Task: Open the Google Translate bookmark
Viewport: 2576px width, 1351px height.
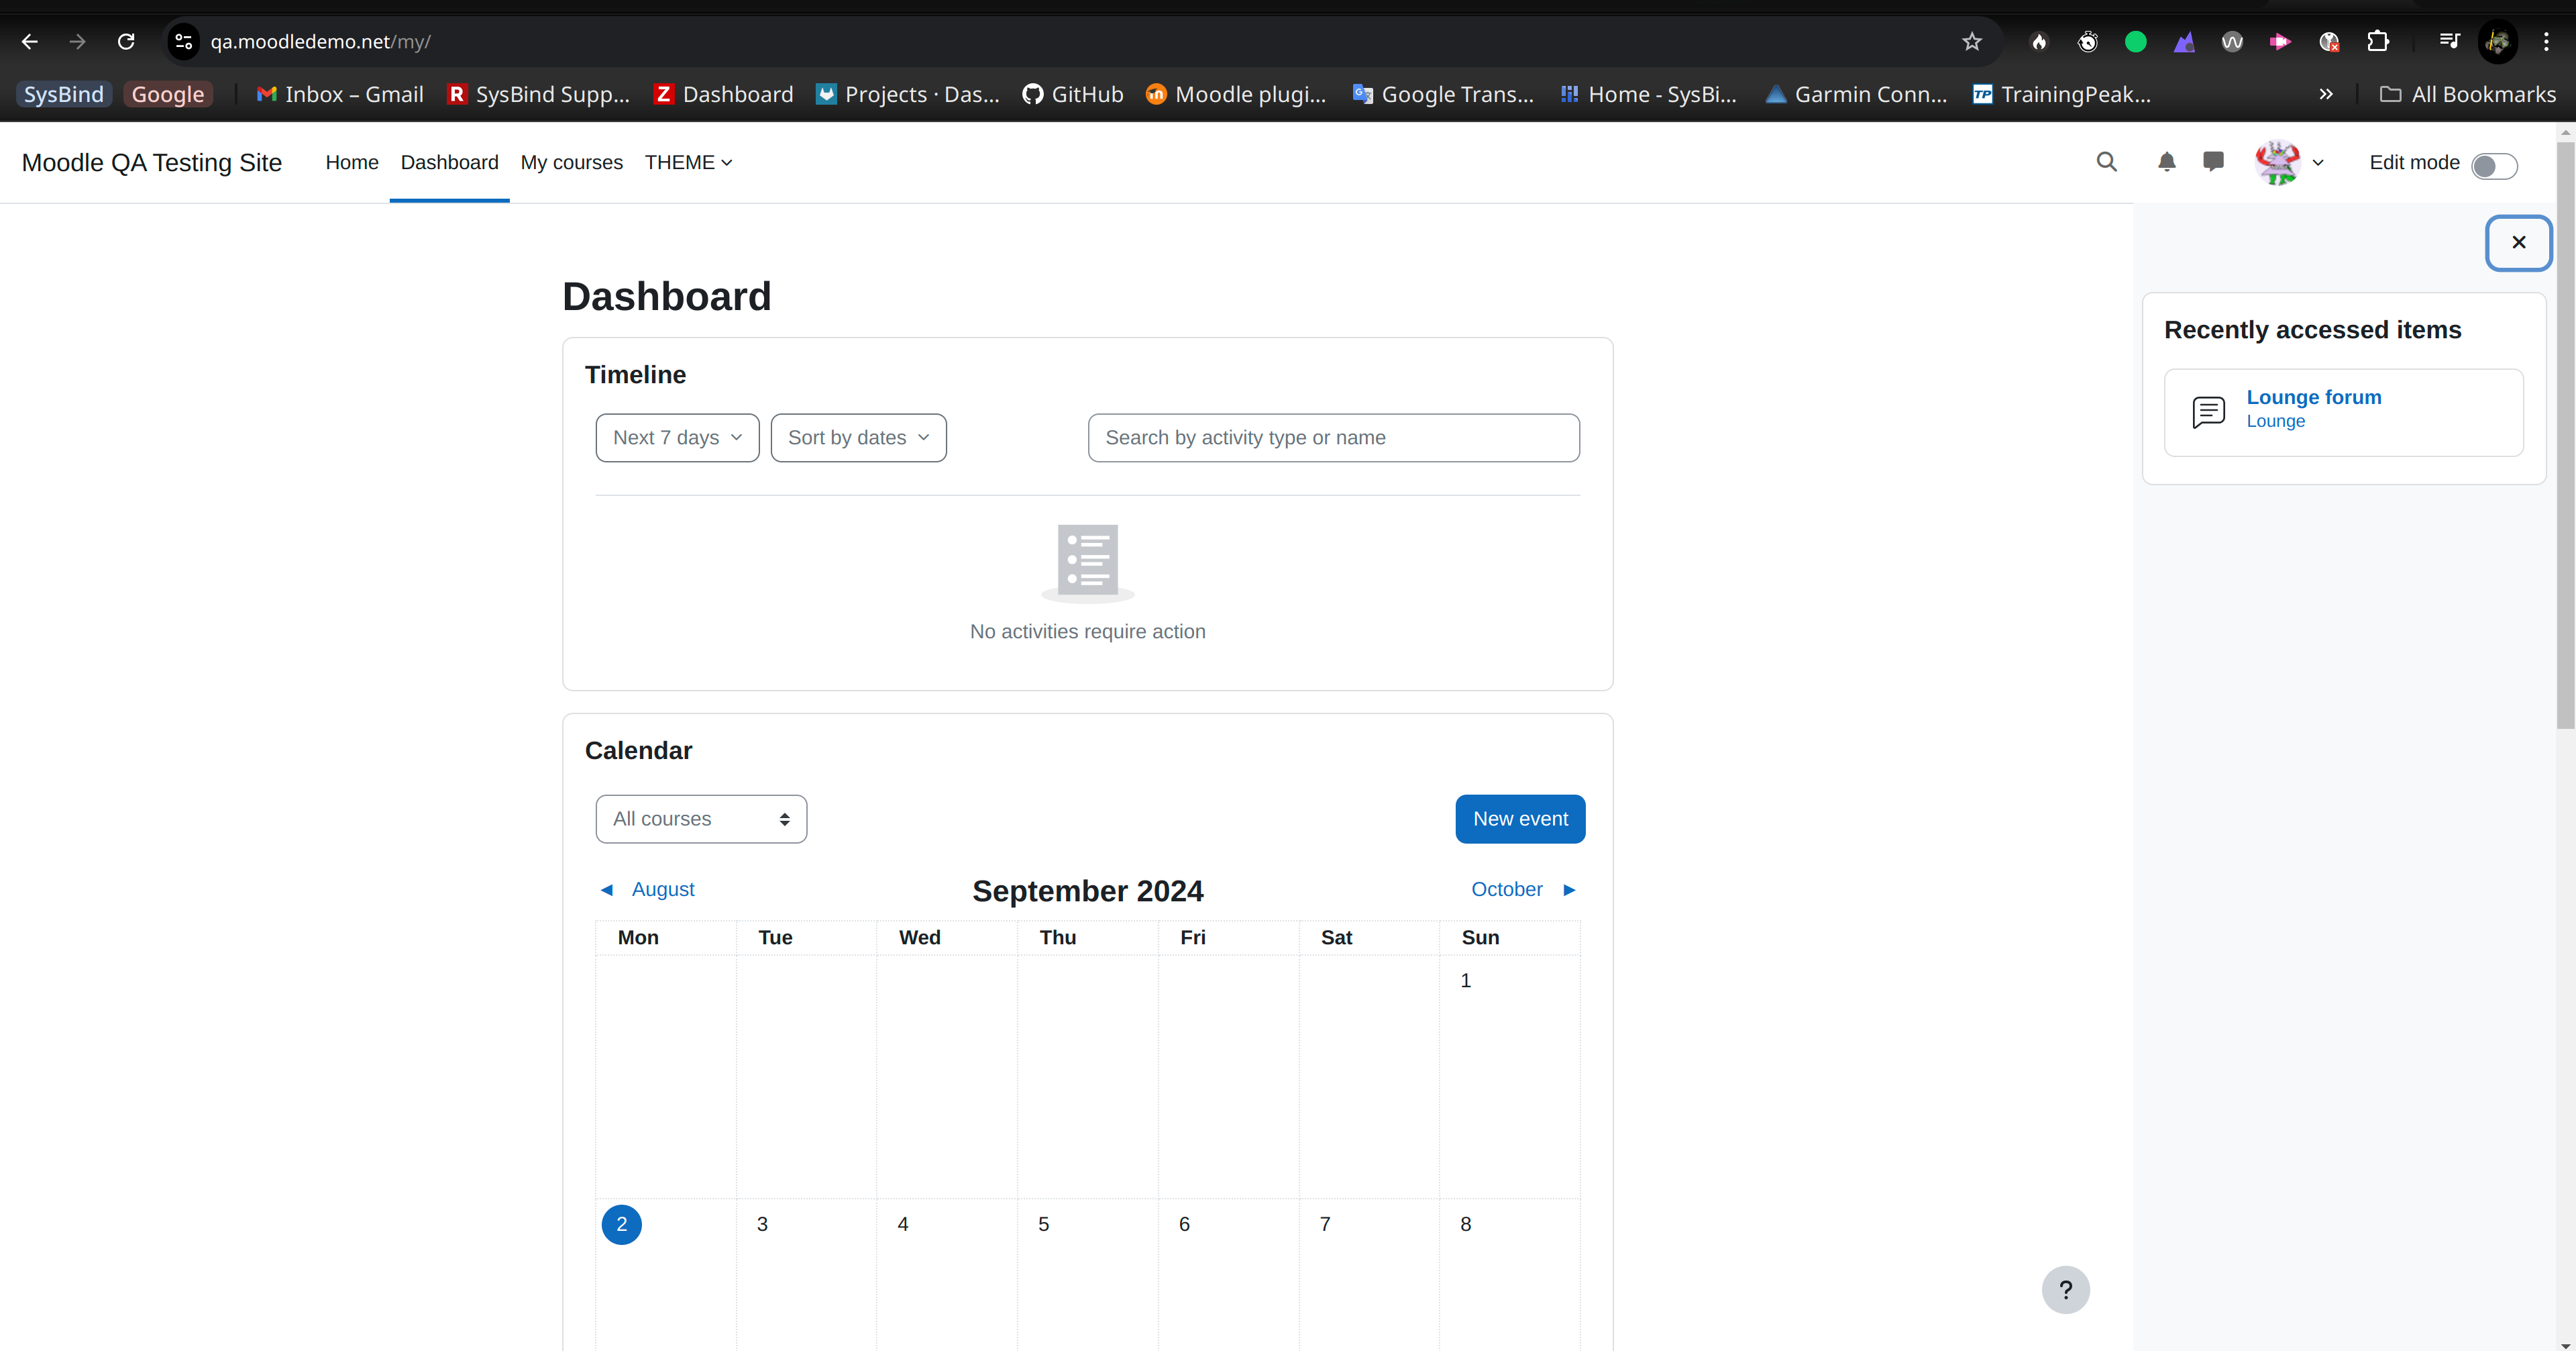Action: 1443,94
